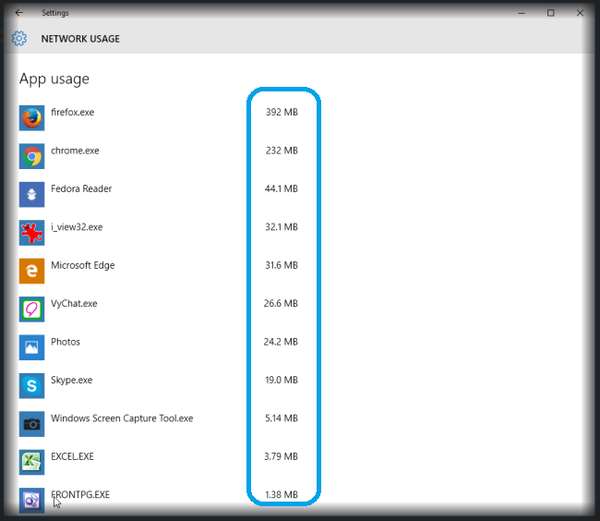Click the FRONTPG.EXE app icon

(x=31, y=501)
